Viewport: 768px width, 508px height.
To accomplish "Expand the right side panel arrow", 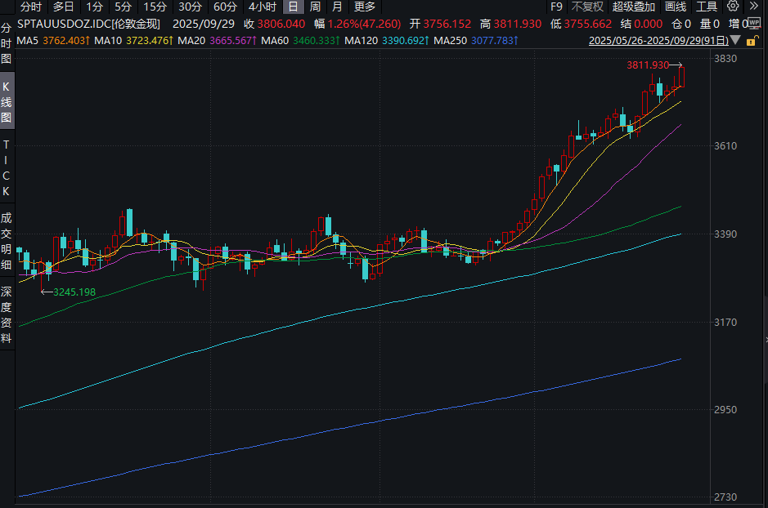I will click(765, 339).
